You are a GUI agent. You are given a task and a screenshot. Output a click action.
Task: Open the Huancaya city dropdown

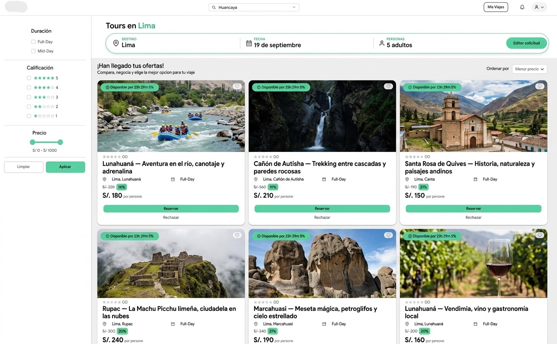[254, 7]
